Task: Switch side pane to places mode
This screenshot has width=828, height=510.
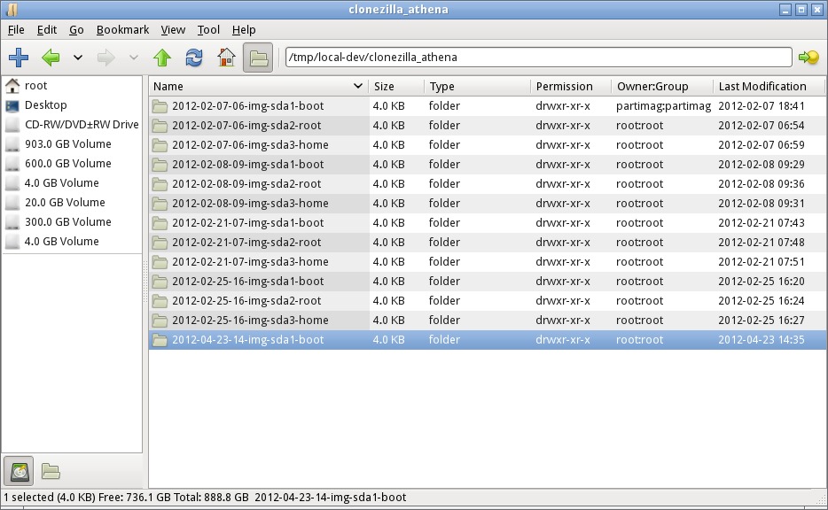Action: pos(20,471)
